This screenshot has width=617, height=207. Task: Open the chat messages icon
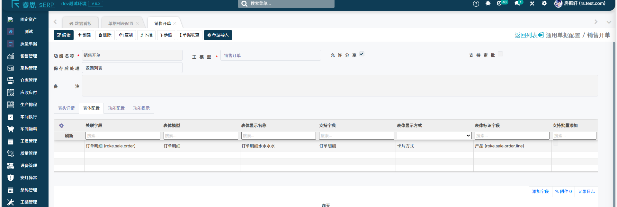[x=517, y=4]
